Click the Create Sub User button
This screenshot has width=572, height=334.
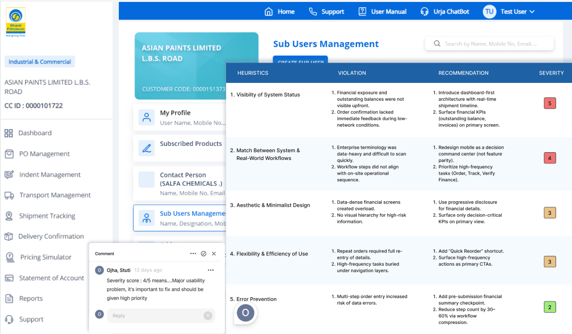(300, 60)
